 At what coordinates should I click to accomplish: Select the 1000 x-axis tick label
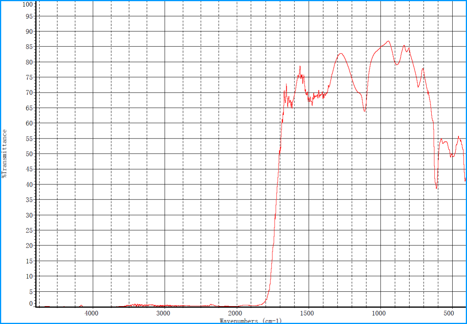[380, 313]
